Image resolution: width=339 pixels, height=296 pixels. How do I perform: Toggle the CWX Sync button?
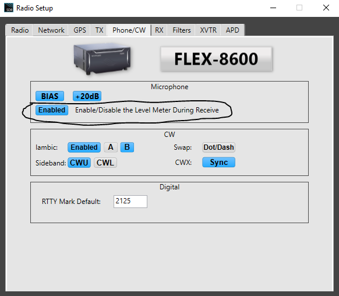[218, 162]
